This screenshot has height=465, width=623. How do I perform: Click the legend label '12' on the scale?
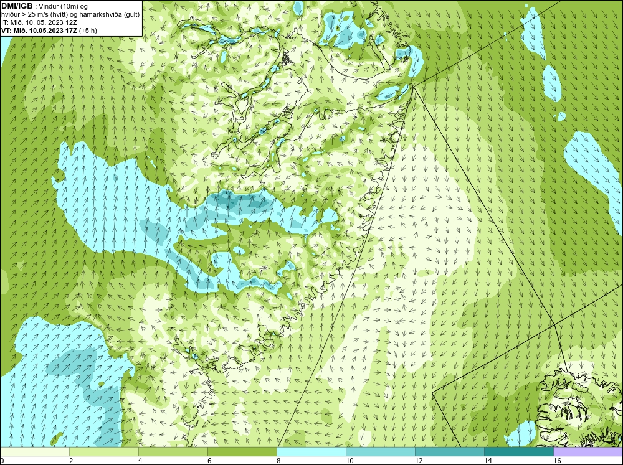419,461
